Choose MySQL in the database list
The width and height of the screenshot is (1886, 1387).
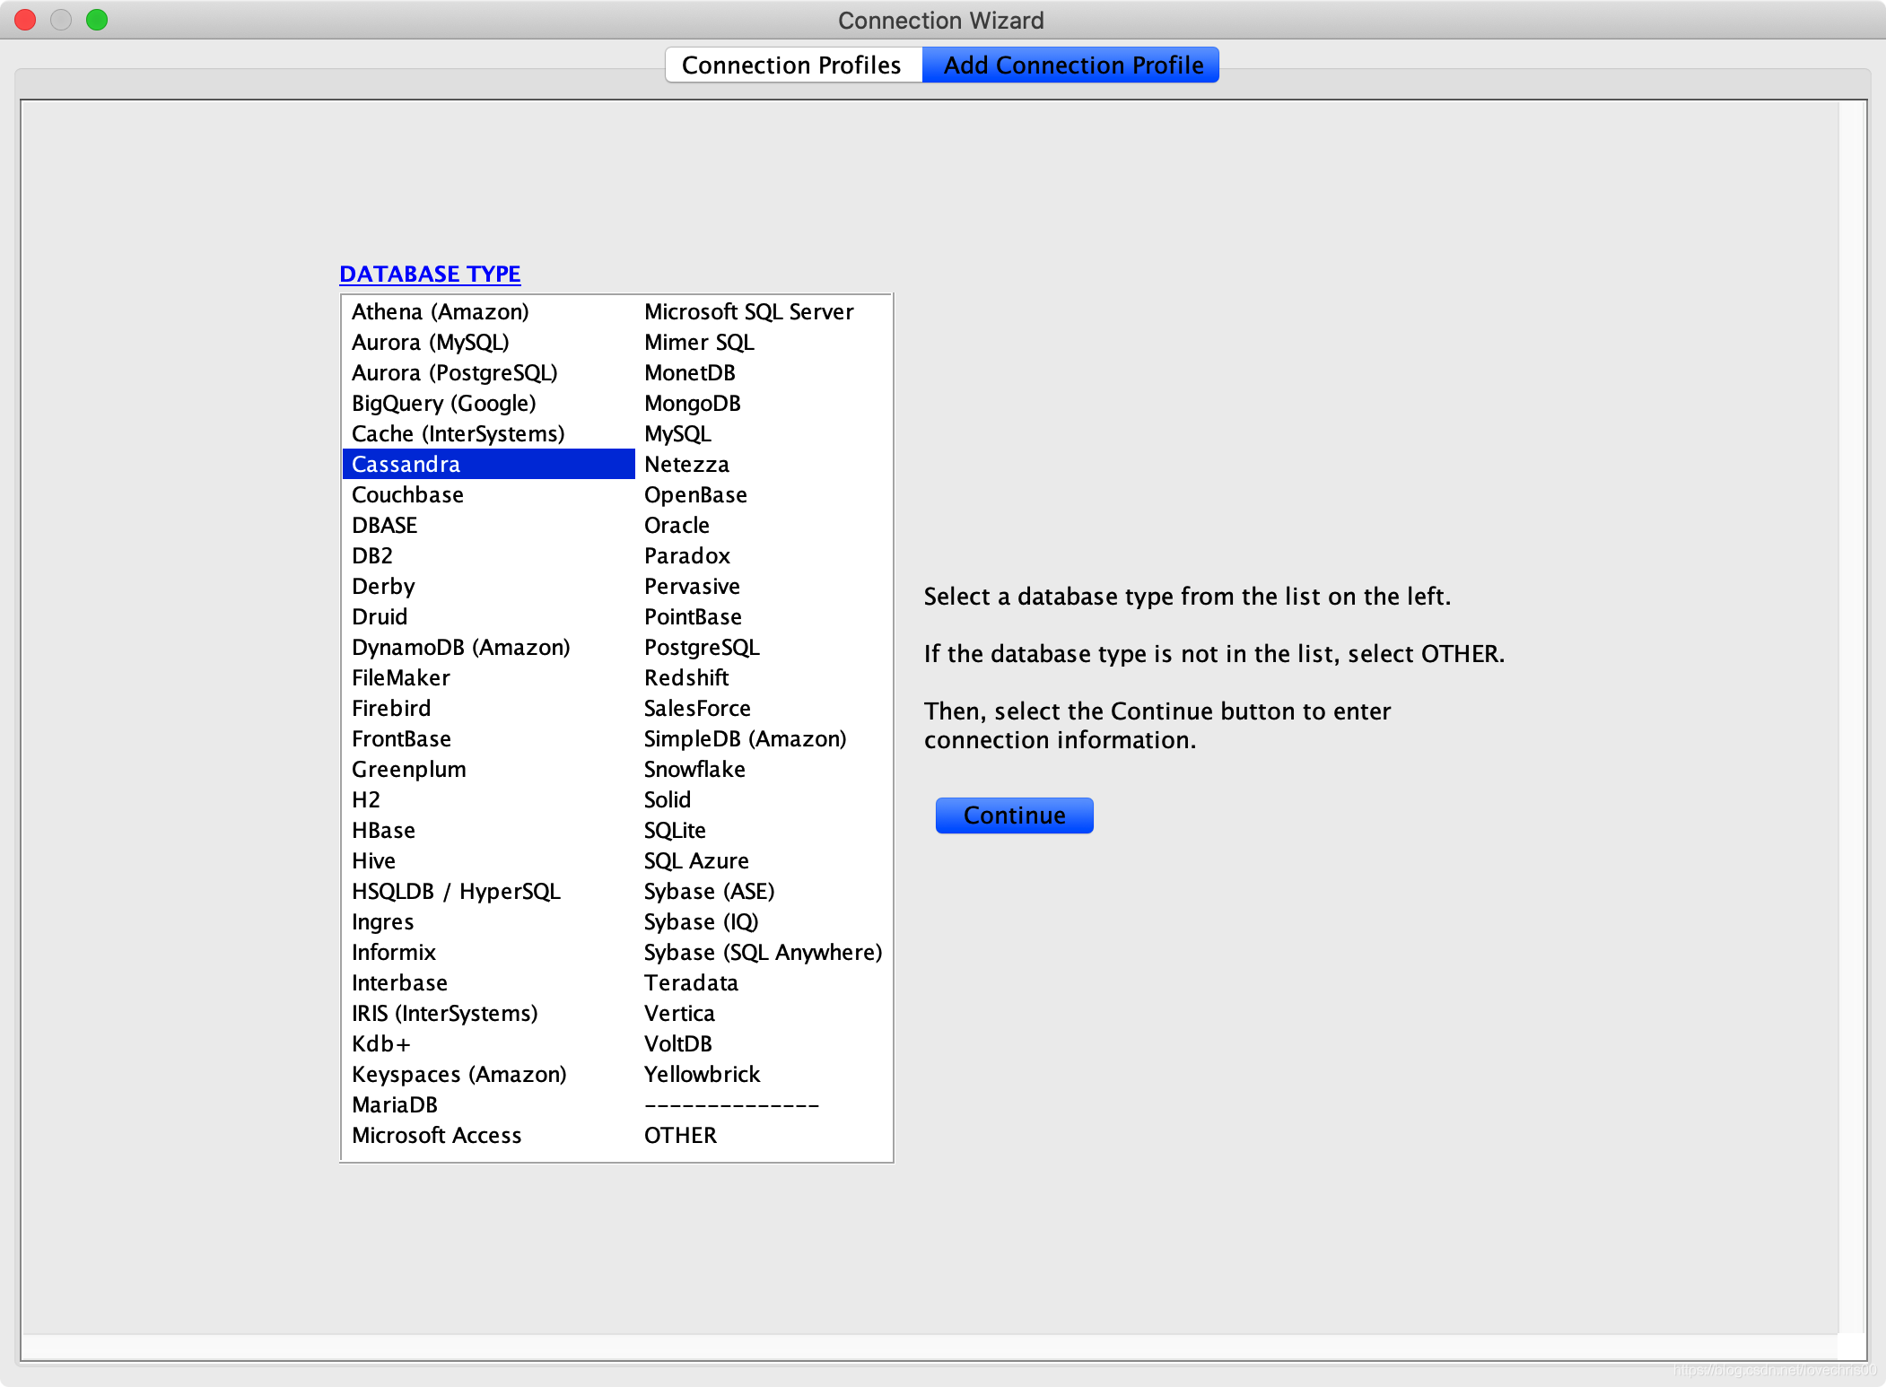[x=677, y=433]
